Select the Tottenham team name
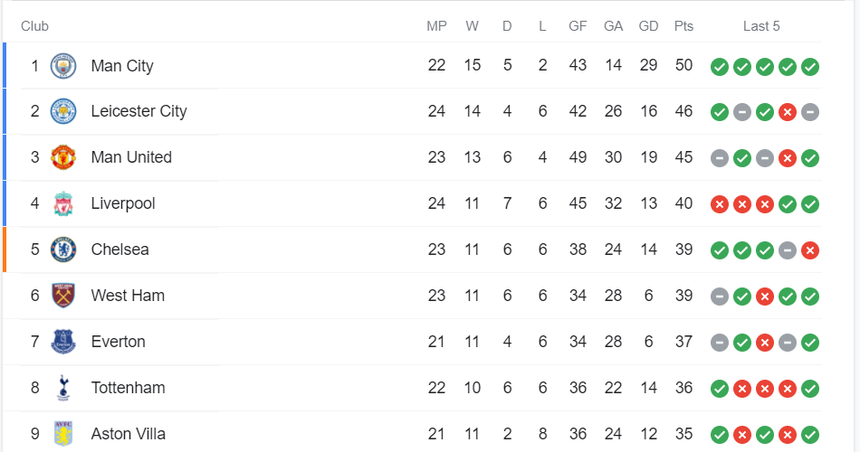This screenshot has width=860, height=452. (x=128, y=388)
